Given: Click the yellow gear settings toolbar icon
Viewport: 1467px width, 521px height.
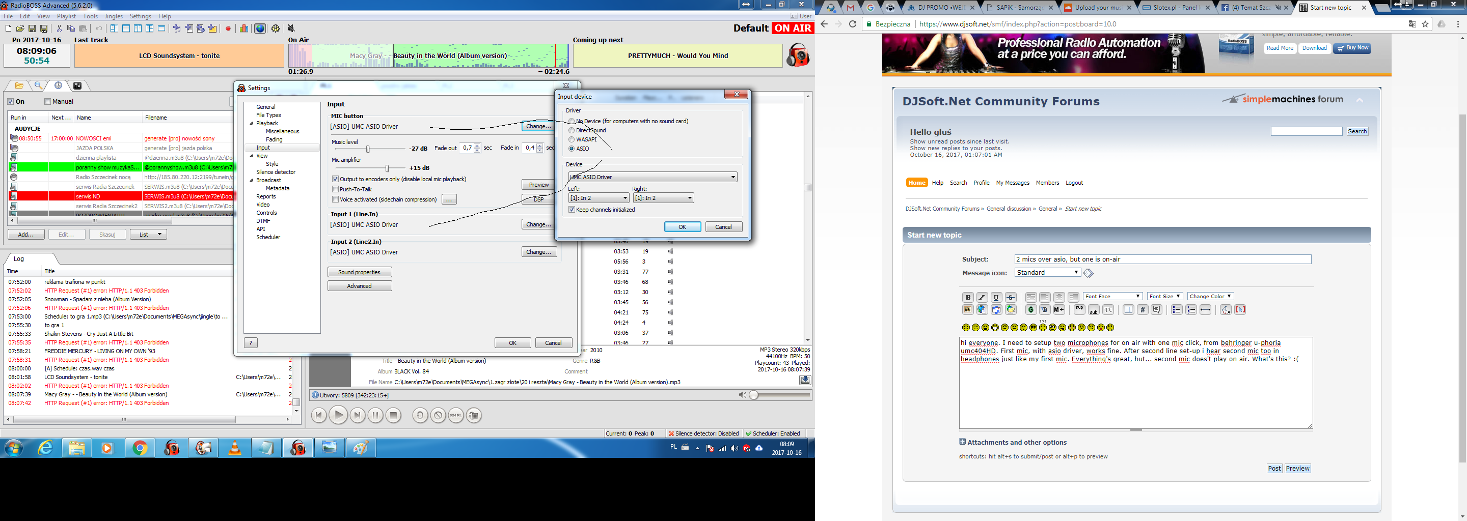Looking at the screenshot, I should click(x=276, y=28).
